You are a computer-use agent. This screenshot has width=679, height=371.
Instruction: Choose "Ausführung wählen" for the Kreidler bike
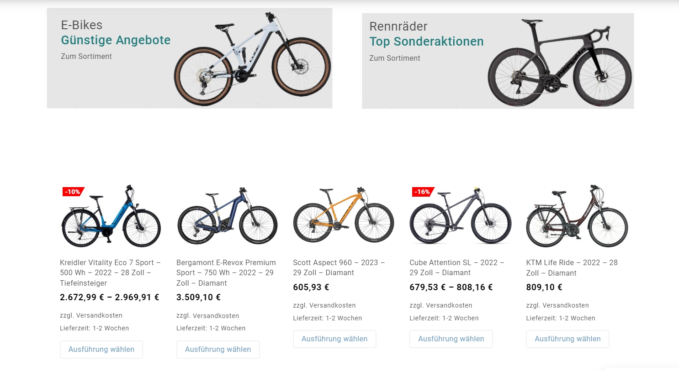(101, 350)
